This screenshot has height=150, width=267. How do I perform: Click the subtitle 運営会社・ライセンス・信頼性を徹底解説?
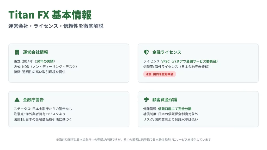point(56,26)
